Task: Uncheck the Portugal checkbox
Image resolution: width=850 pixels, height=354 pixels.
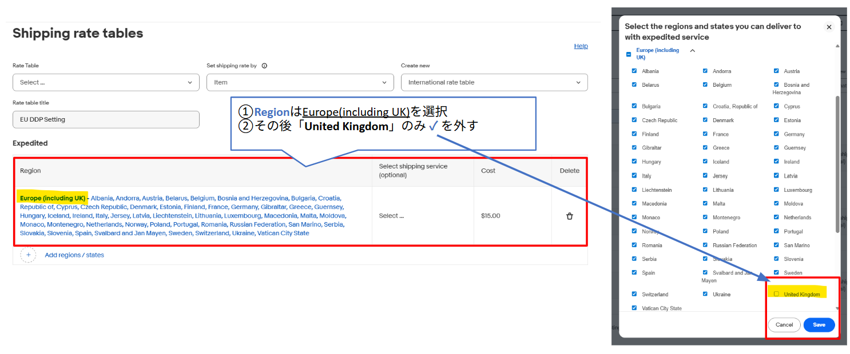Action: (776, 231)
